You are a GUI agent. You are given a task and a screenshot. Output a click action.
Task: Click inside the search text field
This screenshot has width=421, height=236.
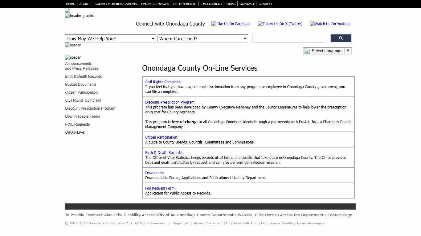pos(289,38)
